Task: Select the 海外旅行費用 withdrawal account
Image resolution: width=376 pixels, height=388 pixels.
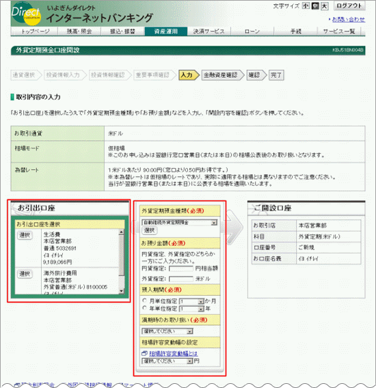Action: point(25,274)
